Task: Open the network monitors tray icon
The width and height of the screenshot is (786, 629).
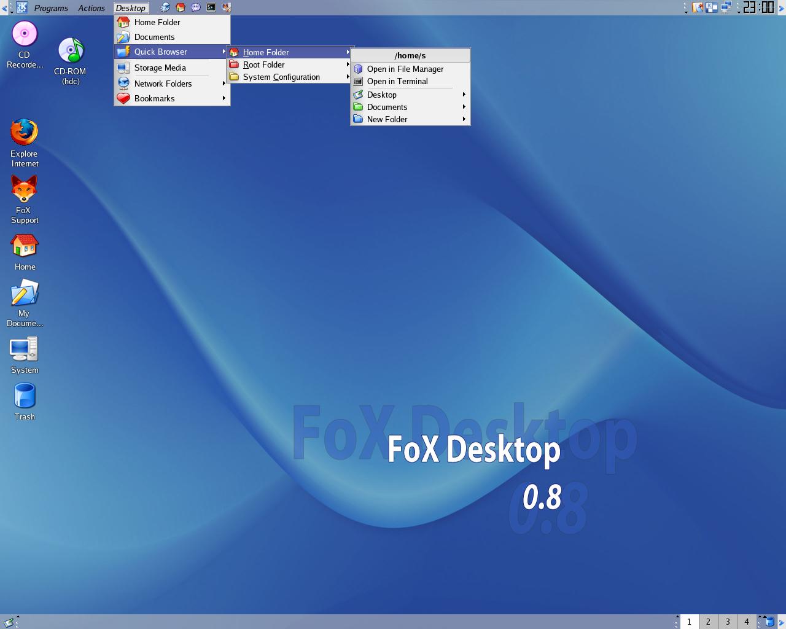Action: click(726, 7)
